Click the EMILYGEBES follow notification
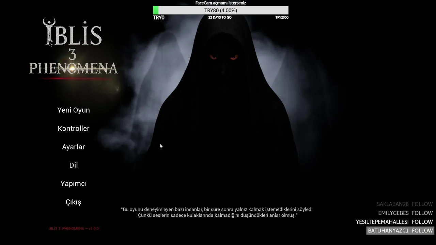Screen dimensions: 436x245 pyautogui.click(x=405, y=213)
